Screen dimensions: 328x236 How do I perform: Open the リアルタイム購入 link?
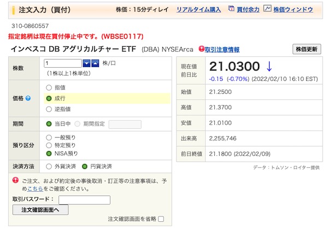[x=198, y=9]
